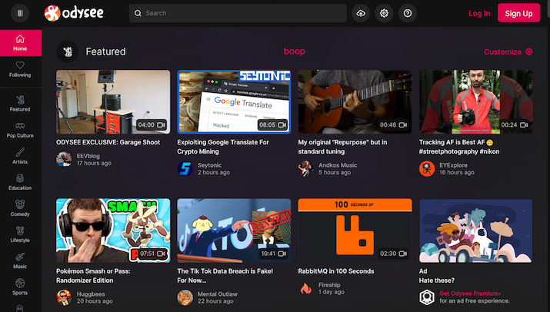Screen dimensions: 550x312
Task: Open the help question-mark icon
Action: click(x=408, y=13)
